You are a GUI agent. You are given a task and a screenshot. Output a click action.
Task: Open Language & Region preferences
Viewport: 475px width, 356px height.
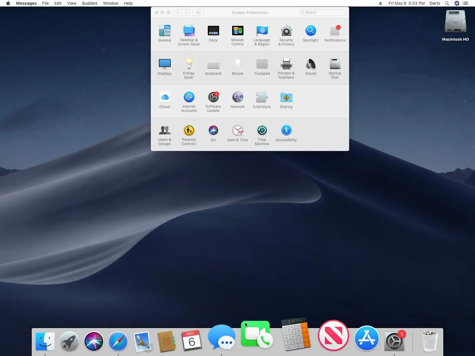click(262, 35)
